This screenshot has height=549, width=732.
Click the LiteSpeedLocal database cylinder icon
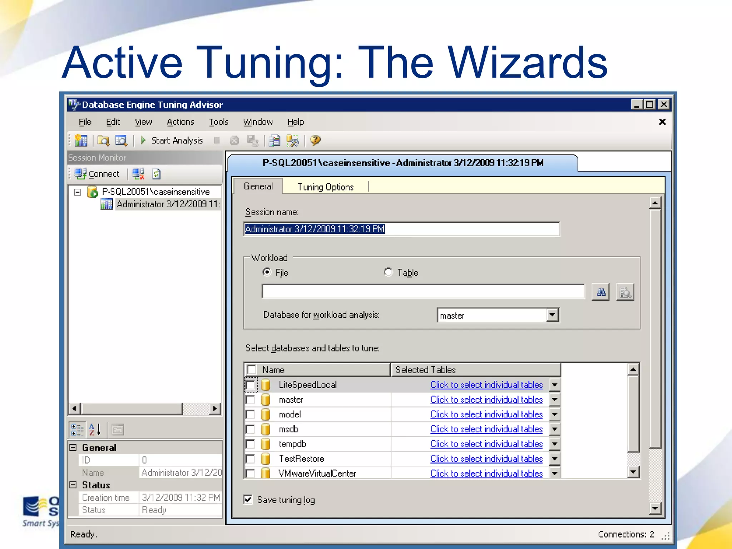tap(265, 385)
